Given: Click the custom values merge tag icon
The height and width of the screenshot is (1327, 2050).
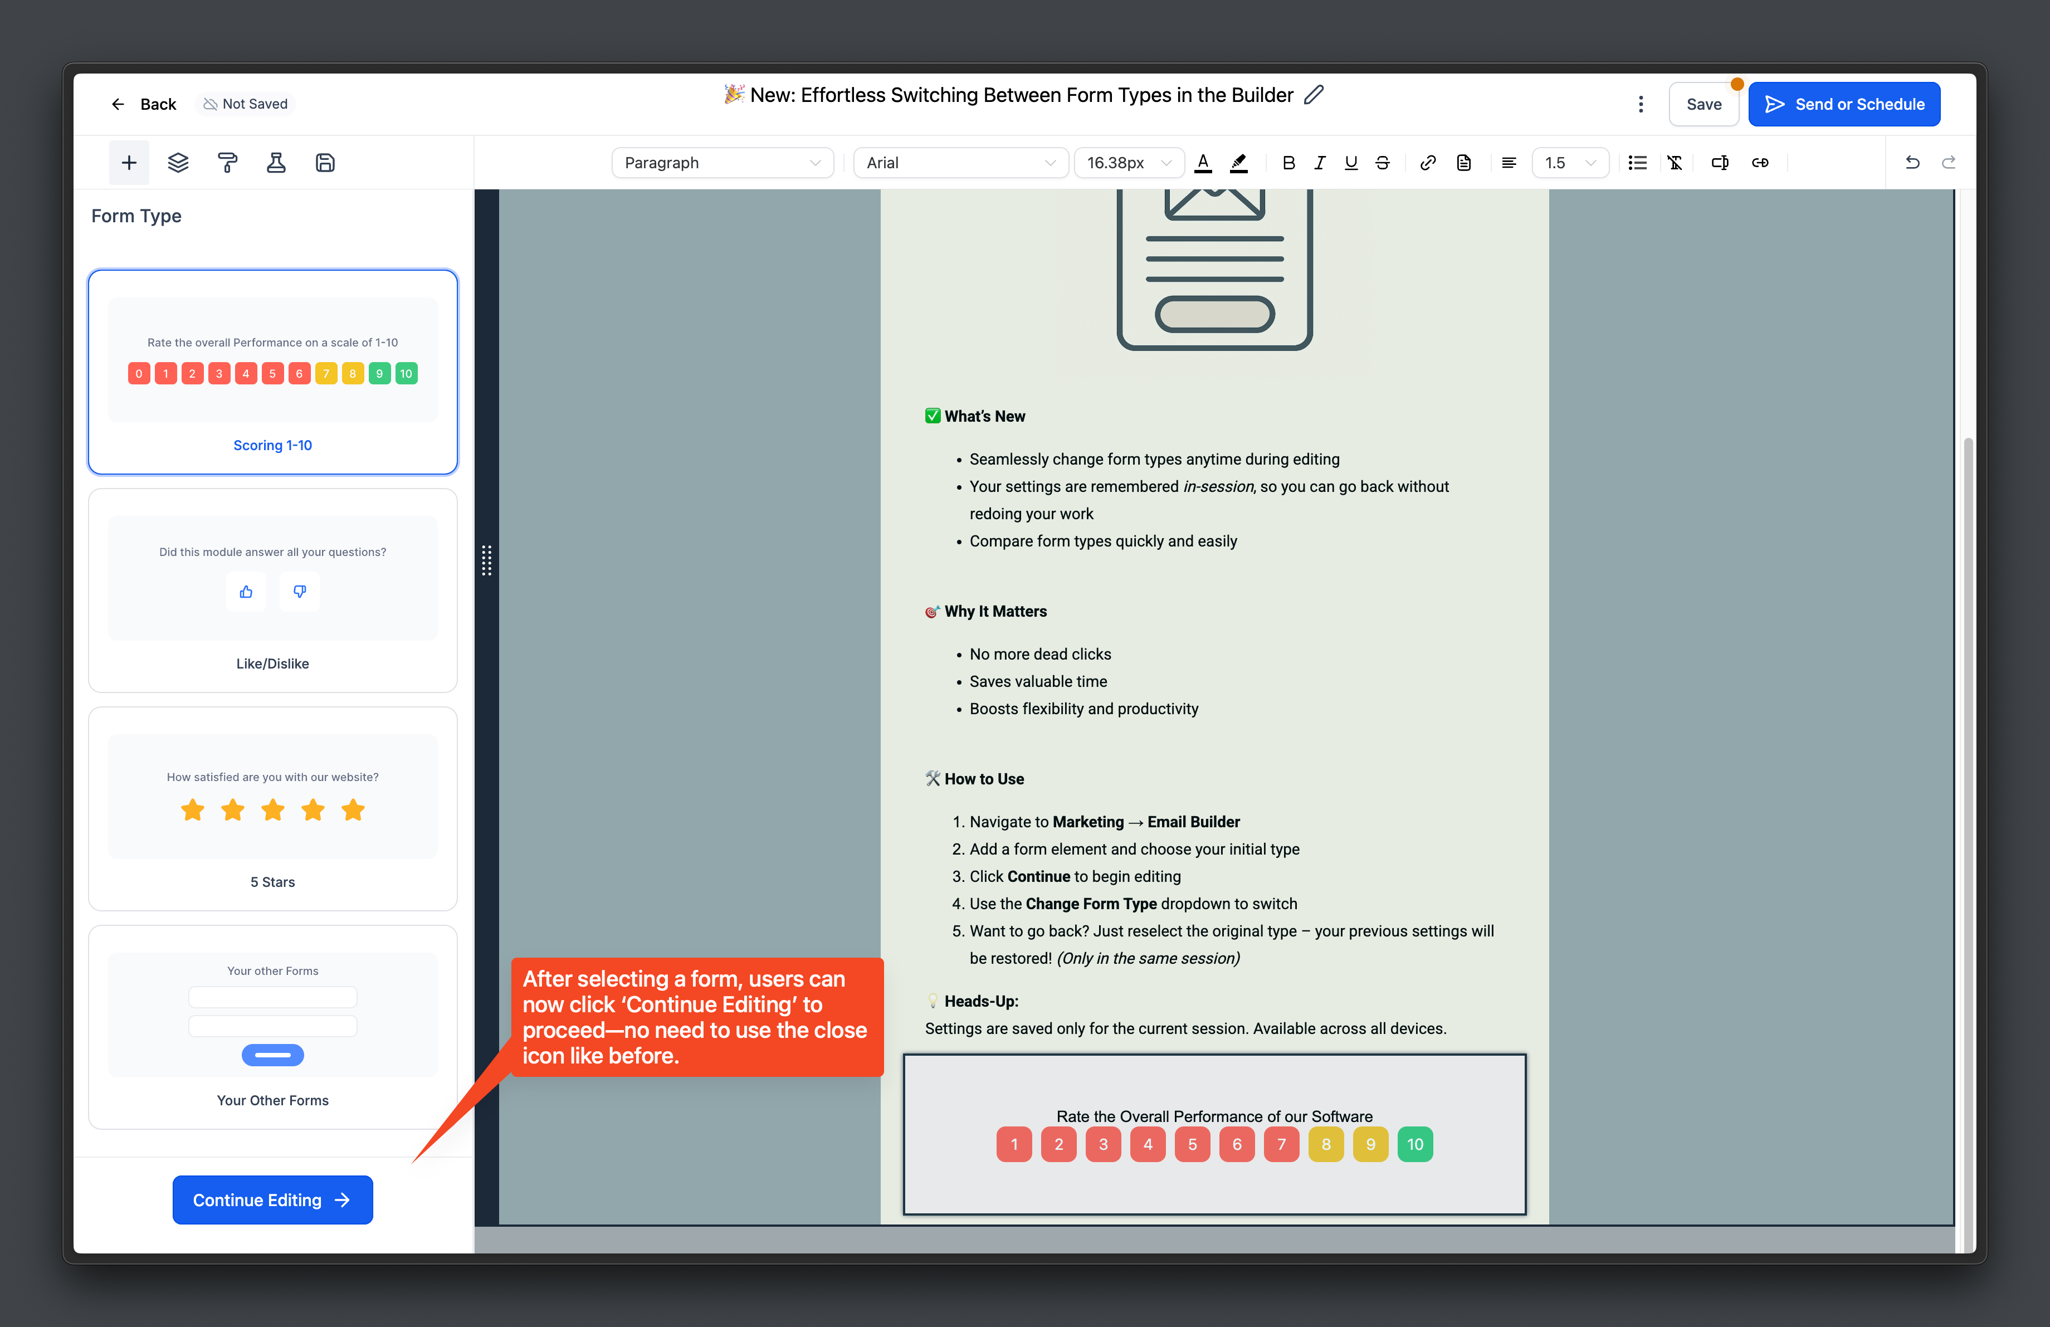Looking at the screenshot, I should (x=1719, y=163).
